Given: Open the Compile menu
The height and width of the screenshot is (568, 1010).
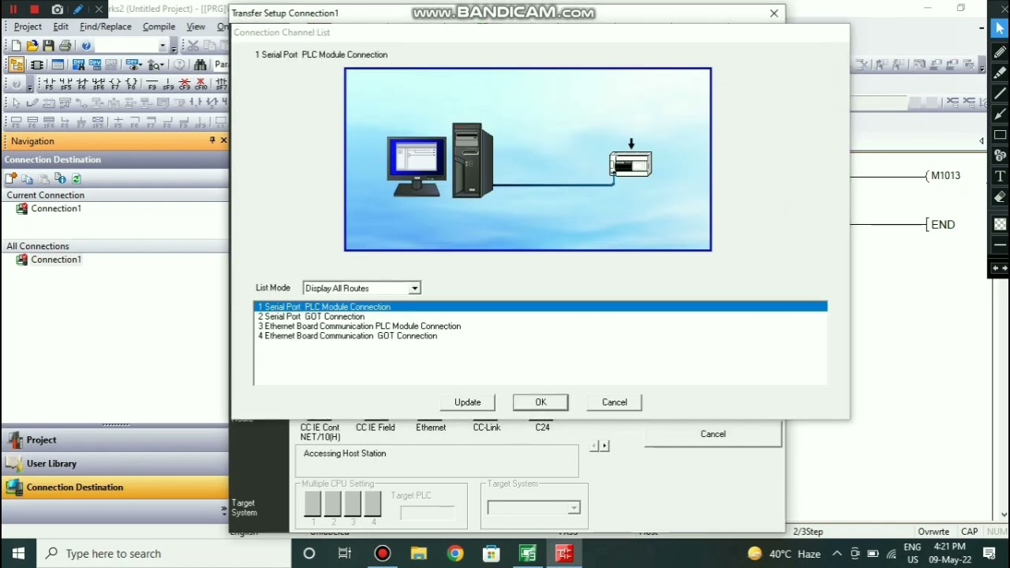Looking at the screenshot, I should tap(159, 27).
